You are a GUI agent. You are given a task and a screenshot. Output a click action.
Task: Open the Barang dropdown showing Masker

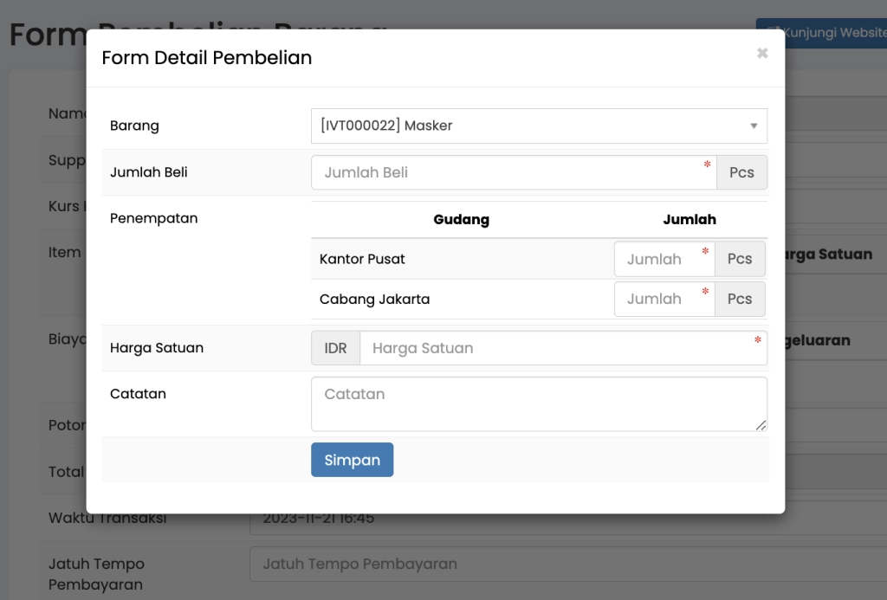pyautogui.click(x=538, y=126)
